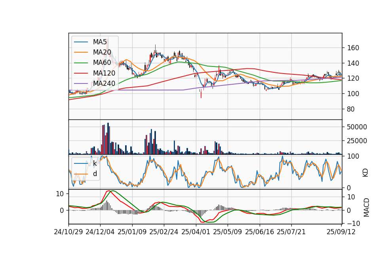
Task: Click the purple MA240 legend line sample
Action: pos(81,83)
